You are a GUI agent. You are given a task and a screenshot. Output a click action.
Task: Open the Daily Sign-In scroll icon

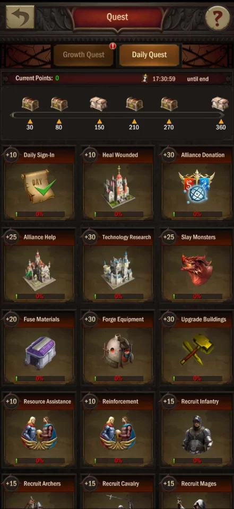click(x=39, y=186)
